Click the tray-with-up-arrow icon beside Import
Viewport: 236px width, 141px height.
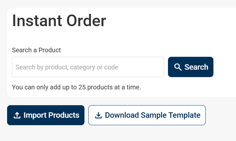click(x=17, y=115)
